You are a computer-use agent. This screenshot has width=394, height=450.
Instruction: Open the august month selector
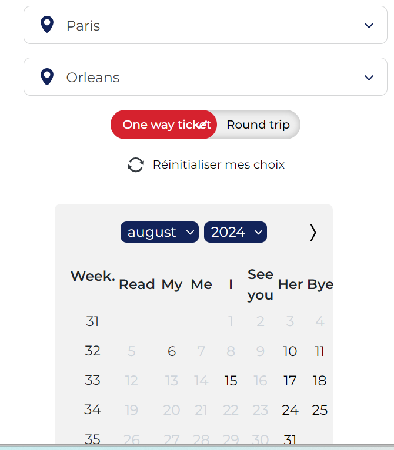(x=160, y=232)
